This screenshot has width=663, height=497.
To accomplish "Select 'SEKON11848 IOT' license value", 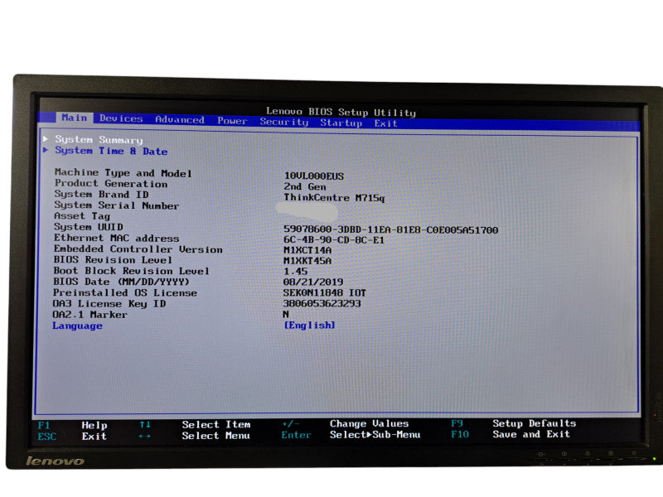I will coord(324,292).
